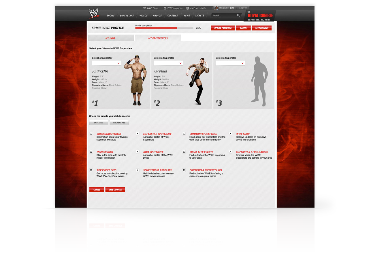Toggle the WWE Studio Releases checkbox
Image resolution: width=369 pixels, height=258 pixels.
point(138,170)
